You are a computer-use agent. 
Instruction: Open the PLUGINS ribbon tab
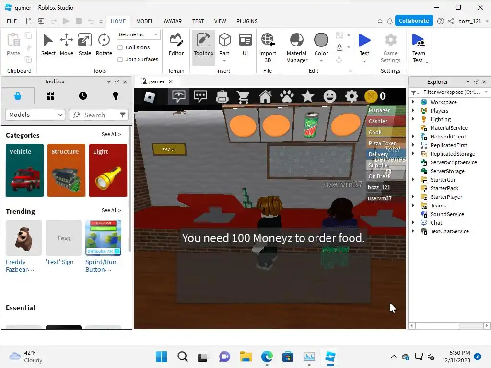pyautogui.click(x=247, y=21)
